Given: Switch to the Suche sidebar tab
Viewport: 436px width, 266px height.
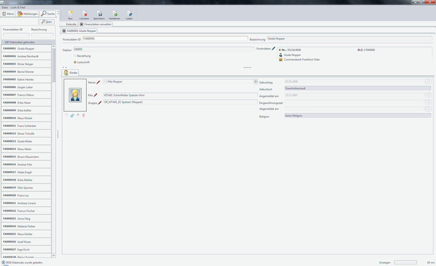Looking at the screenshot, I should (x=48, y=14).
